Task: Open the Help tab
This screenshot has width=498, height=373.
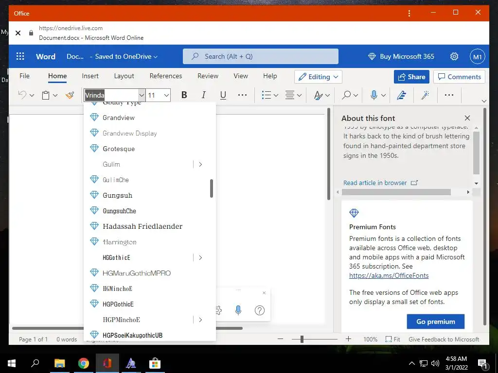Action: pyautogui.click(x=270, y=76)
